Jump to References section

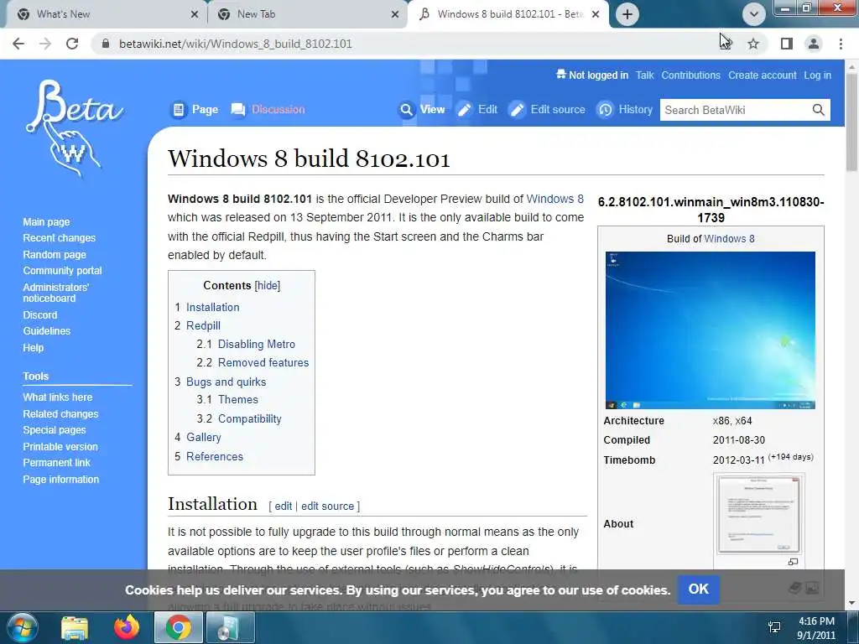(215, 456)
